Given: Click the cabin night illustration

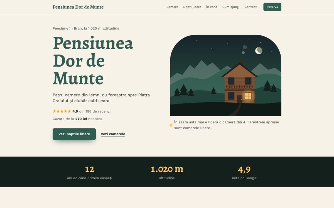Looking at the screenshot, I should 225,75.
